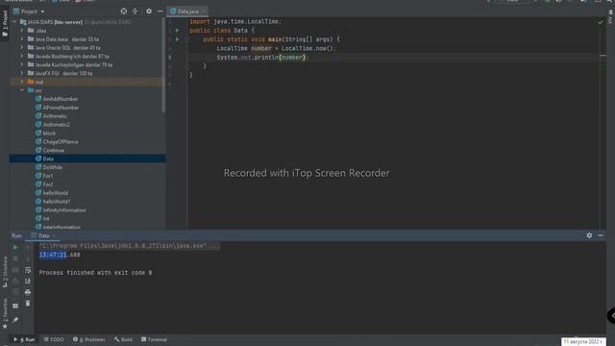Viewport: 615px width, 346px height.
Task: Click the java.exe command line in console
Action: click(x=130, y=246)
